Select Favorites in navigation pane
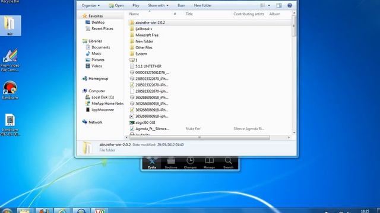 (96, 16)
